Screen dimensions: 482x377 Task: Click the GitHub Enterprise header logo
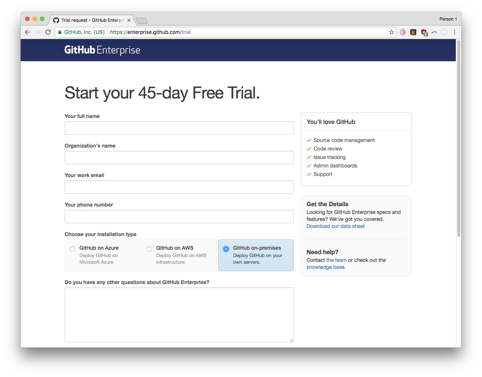click(102, 50)
